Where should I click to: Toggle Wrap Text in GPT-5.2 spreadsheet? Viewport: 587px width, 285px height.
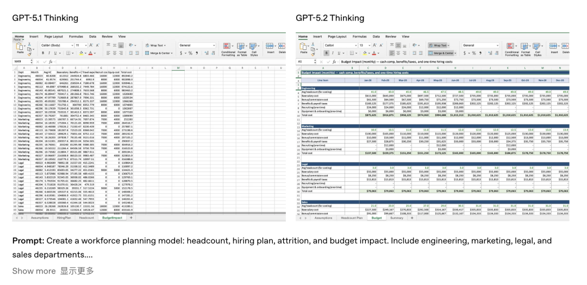point(438,46)
